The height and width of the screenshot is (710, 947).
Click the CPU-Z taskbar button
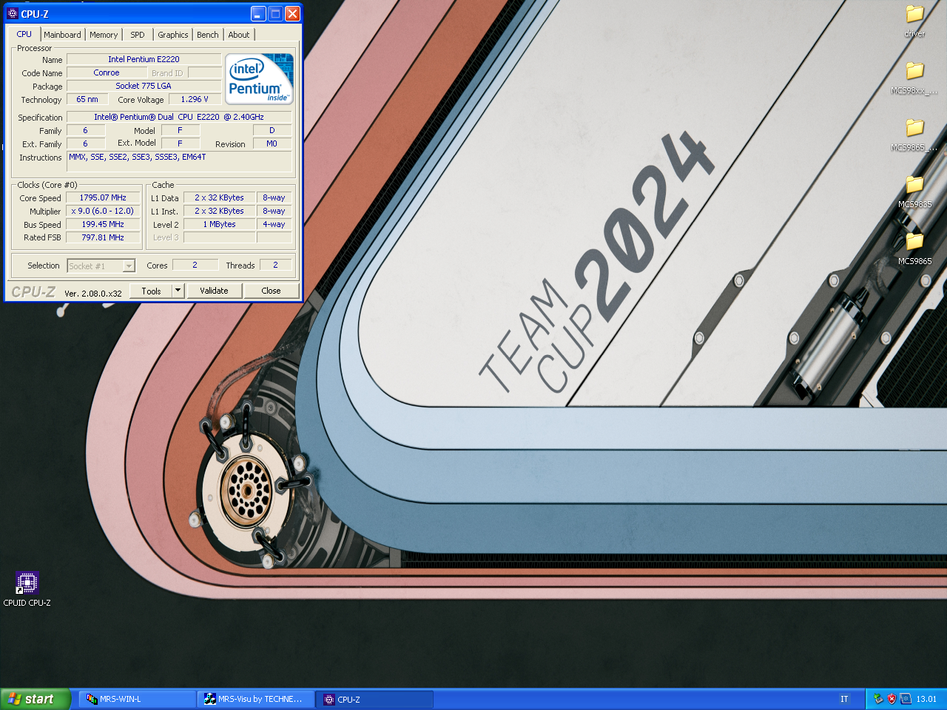click(374, 699)
